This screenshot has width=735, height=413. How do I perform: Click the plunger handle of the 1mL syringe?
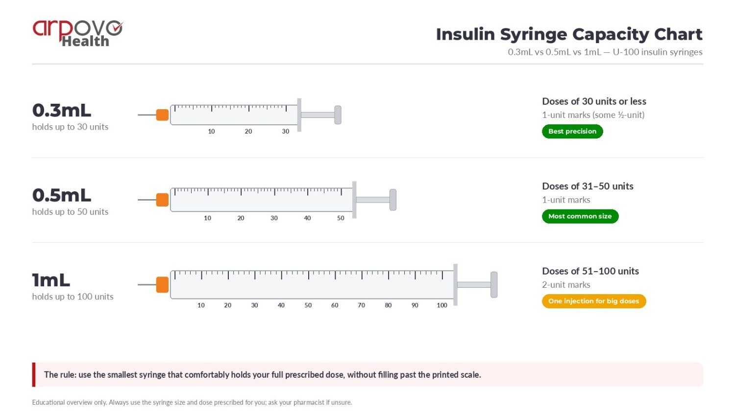(x=494, y=285)
